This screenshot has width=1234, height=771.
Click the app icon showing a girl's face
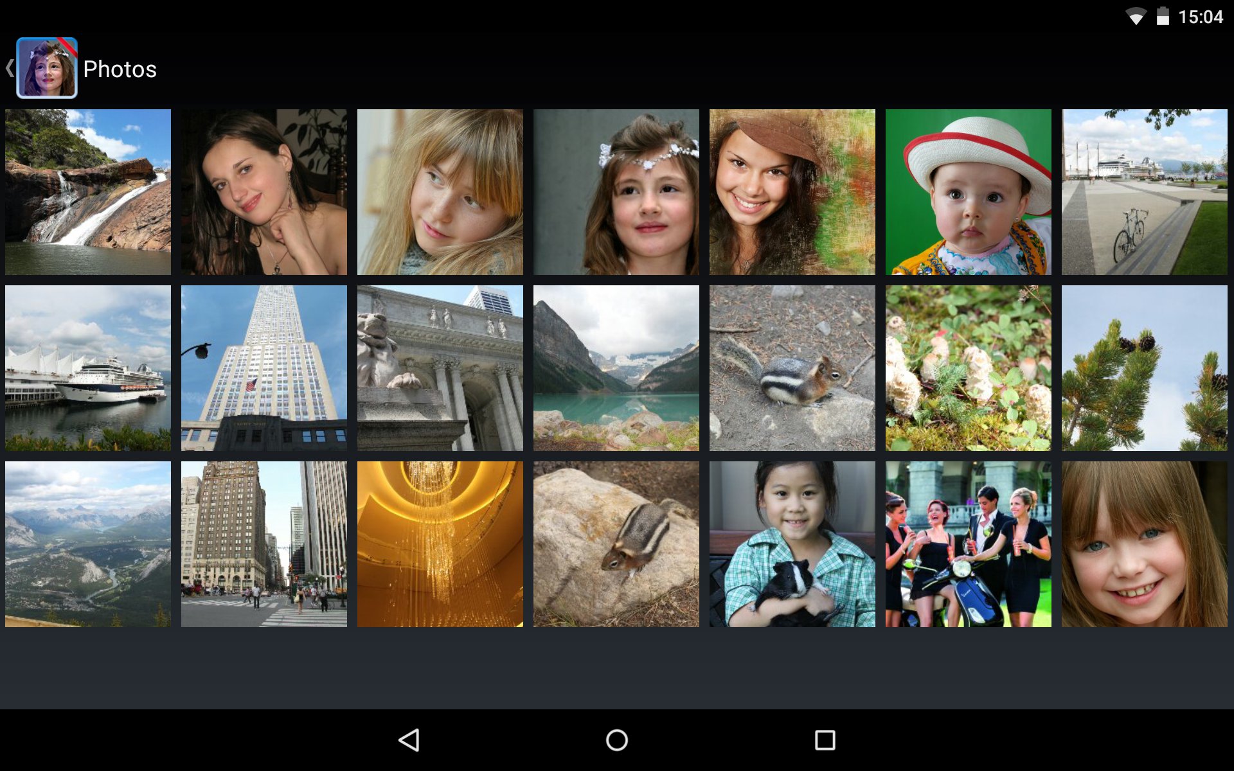coord(48,69)
